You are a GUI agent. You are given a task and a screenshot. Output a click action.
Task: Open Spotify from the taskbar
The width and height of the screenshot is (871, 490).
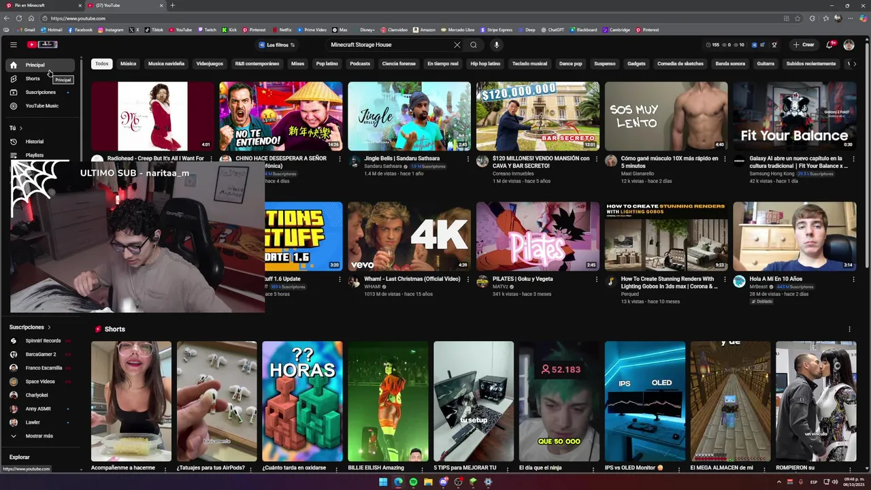[413, 482]
